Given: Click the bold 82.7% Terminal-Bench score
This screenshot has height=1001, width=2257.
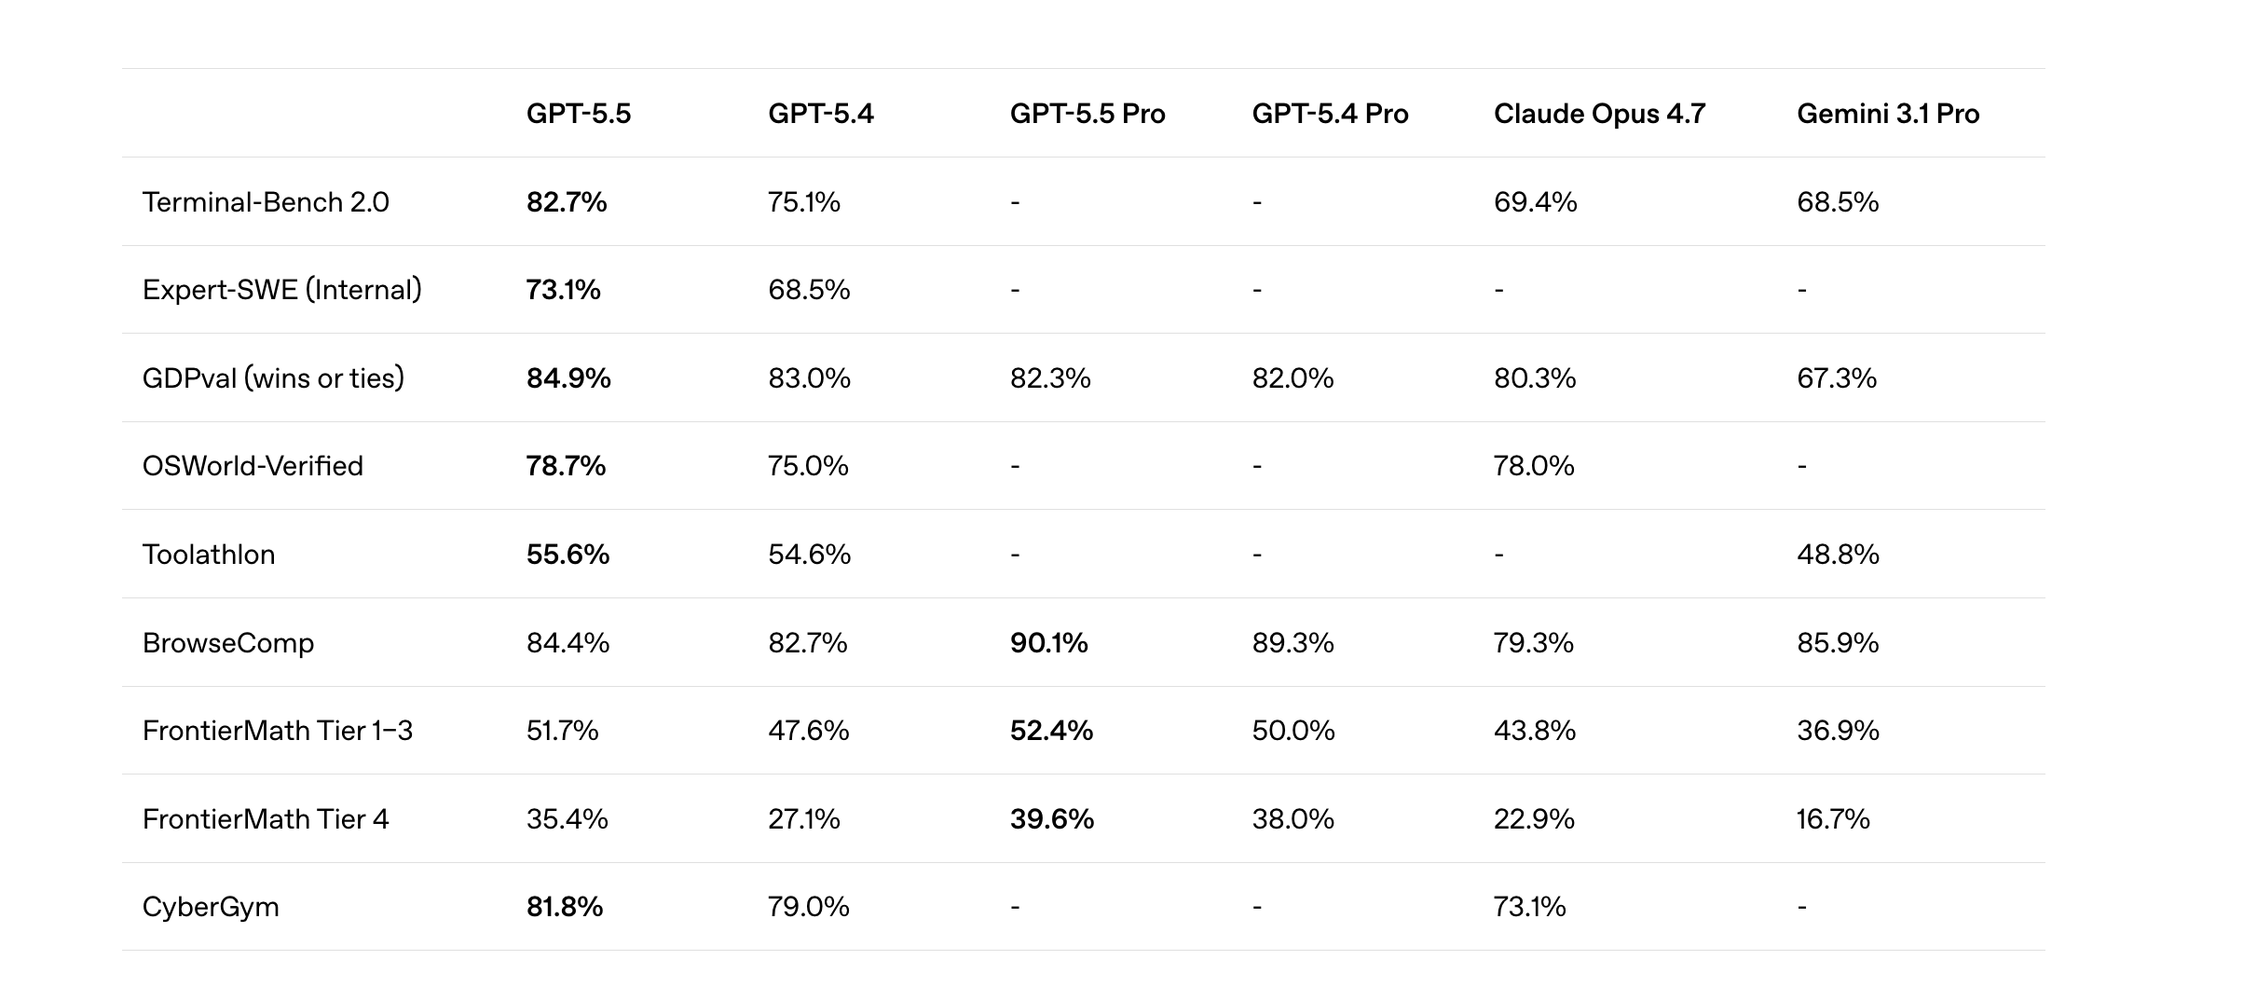Looking at the screenshot, I should pyautogui.click(x=567, y=202).
